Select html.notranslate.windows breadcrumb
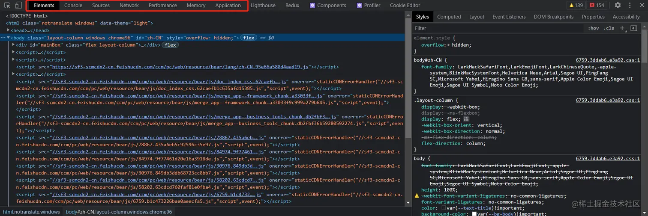 [x=31, y=212]
